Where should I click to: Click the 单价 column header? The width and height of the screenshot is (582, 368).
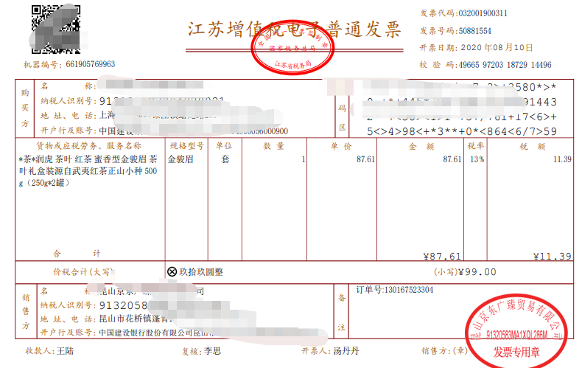[x=341, y=147]
